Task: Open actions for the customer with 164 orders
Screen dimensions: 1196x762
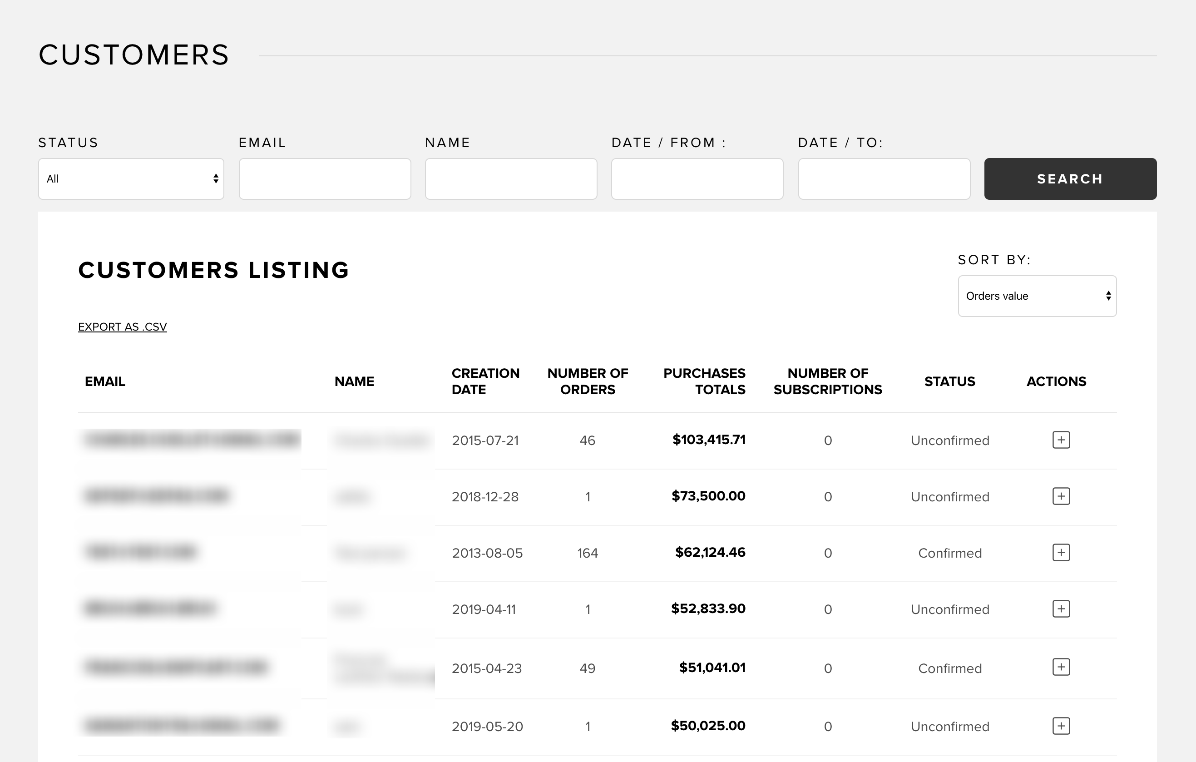Action: click(1061, 552)
